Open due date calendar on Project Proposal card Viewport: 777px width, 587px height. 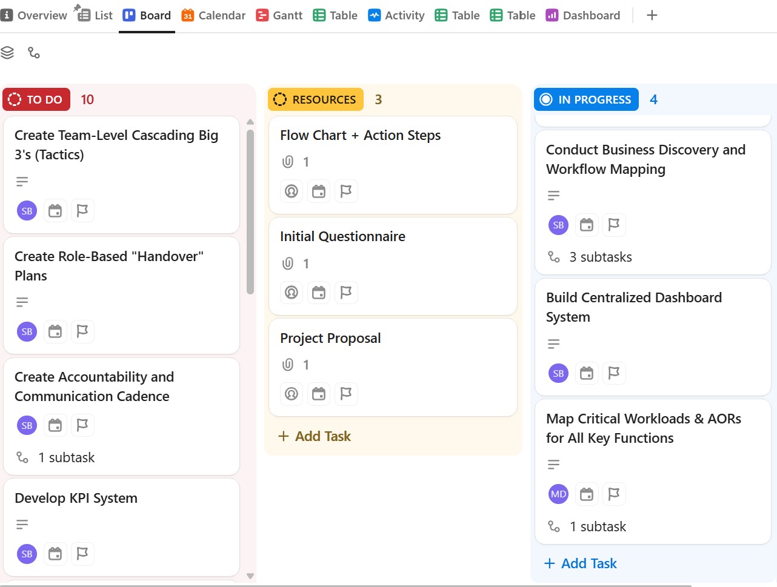[x=319, y=394]
